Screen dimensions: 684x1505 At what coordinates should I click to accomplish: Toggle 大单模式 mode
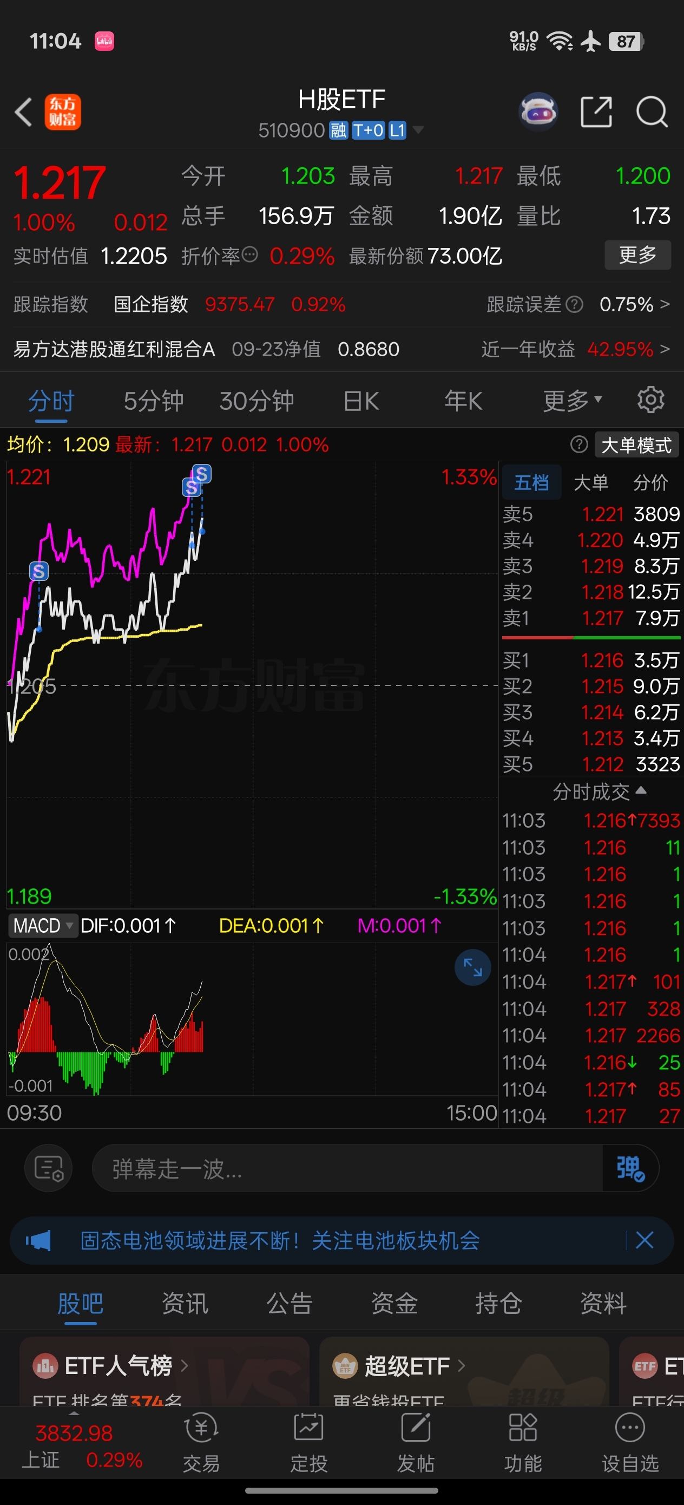(x=637, y=445)
